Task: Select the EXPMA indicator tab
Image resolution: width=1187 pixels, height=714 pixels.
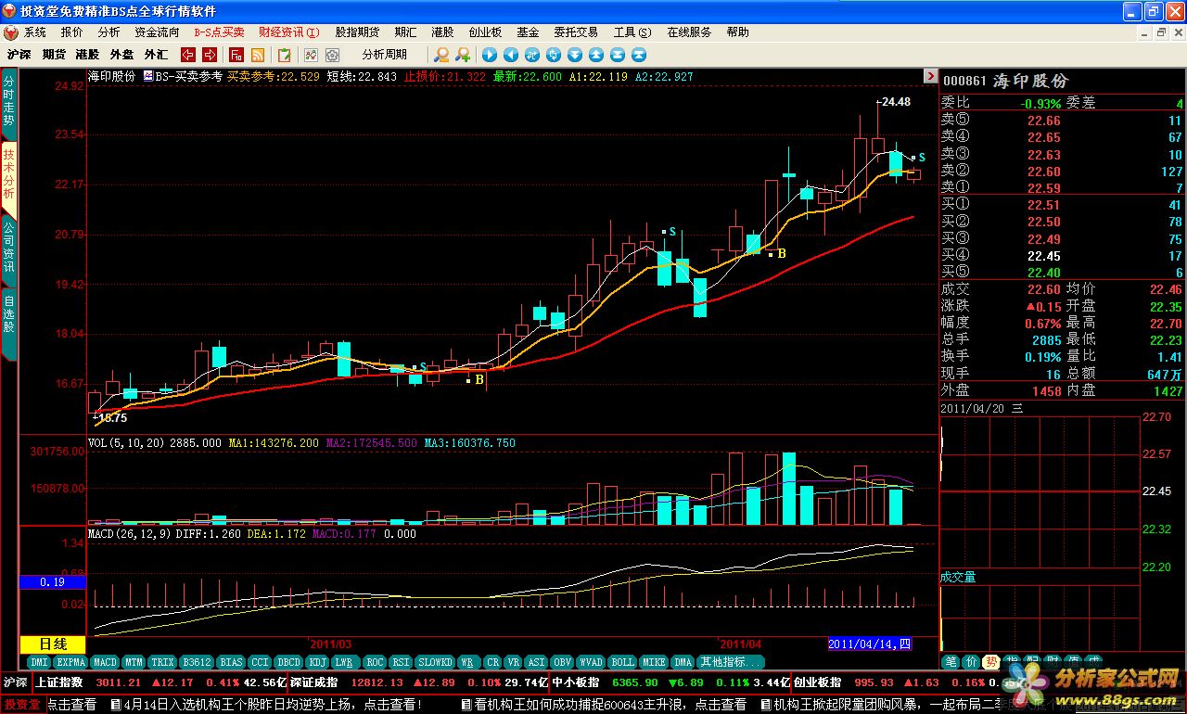Action: (x=70, y=662)
